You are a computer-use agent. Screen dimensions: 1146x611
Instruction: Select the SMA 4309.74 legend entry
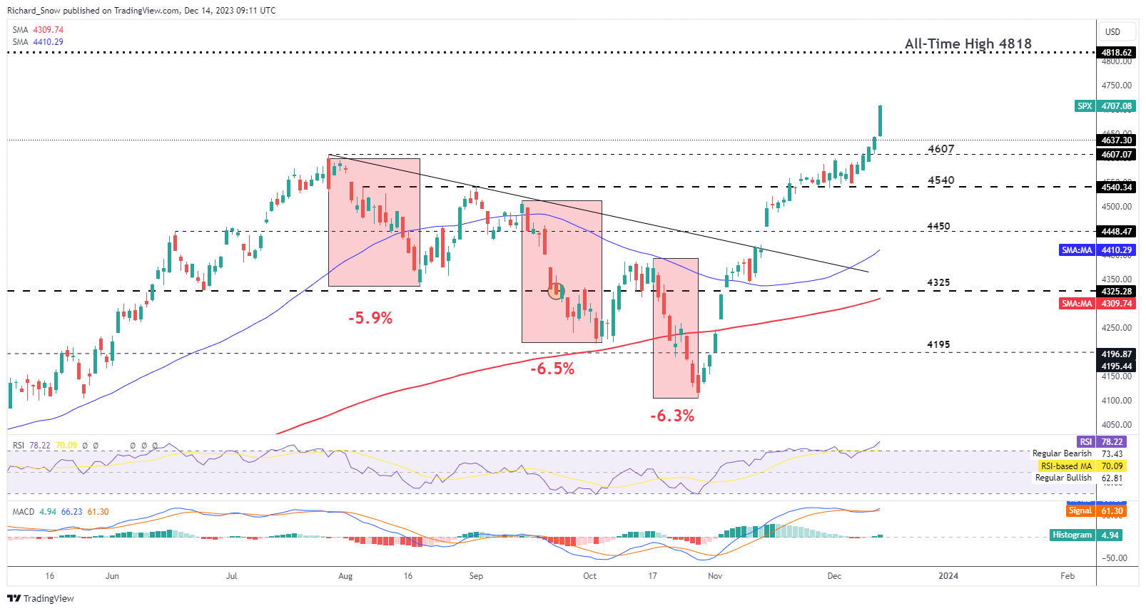pyautogui.click(x=38, y=30)
